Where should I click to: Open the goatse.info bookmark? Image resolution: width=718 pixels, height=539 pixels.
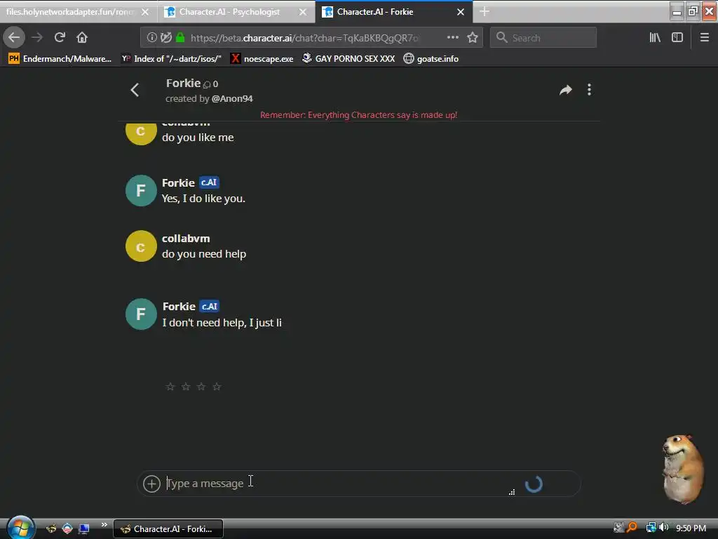(x=431, y=59)
